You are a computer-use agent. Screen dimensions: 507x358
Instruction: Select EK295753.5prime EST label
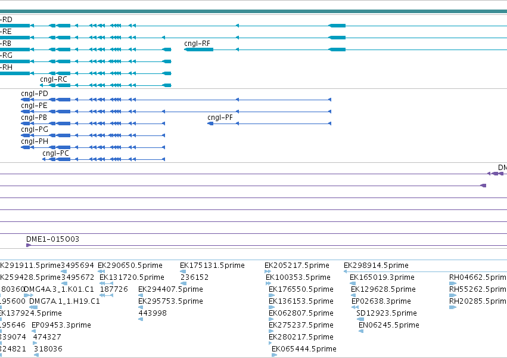(170, 301)
